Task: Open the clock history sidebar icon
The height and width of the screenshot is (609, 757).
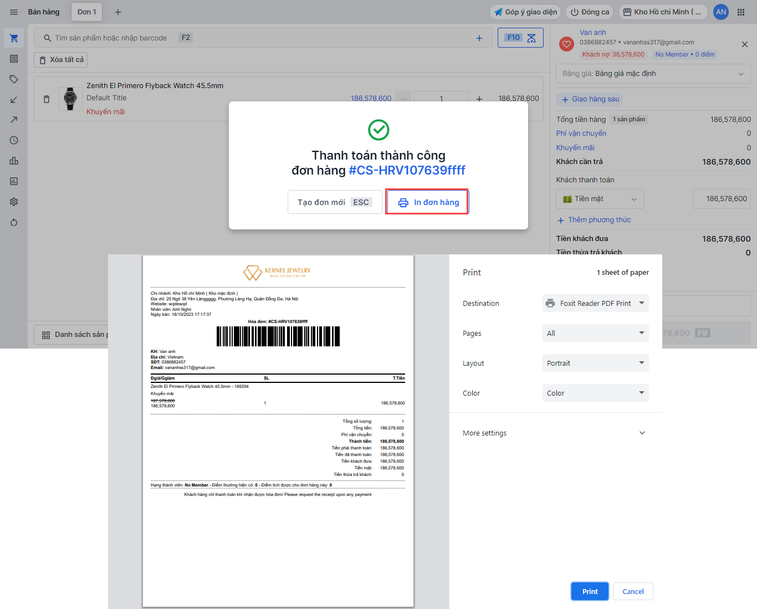Action: tap(14, 141)
